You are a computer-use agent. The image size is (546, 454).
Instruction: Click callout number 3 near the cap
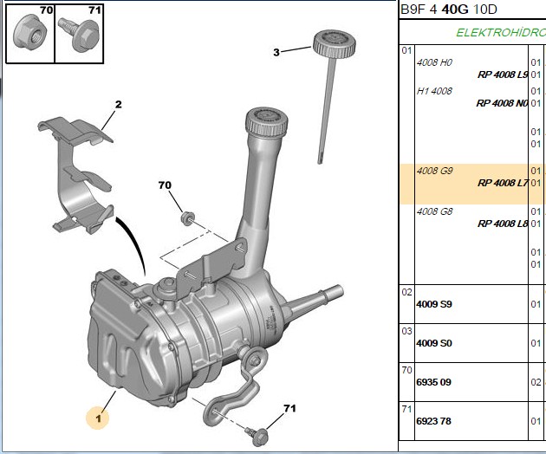pos(276,53)
